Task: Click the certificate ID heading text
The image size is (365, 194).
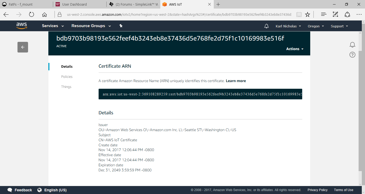Action: 170,38
